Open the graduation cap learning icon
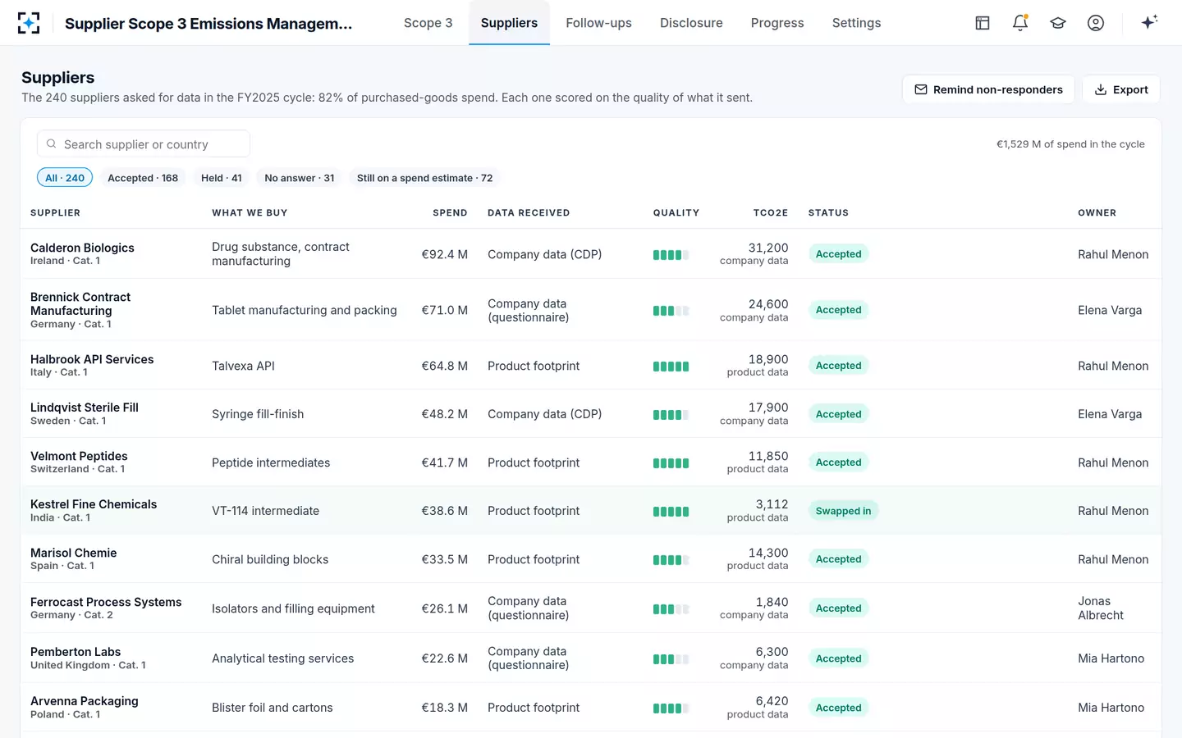The height and width of the screenshot is (738, 1182). (x=1058, y=23)
